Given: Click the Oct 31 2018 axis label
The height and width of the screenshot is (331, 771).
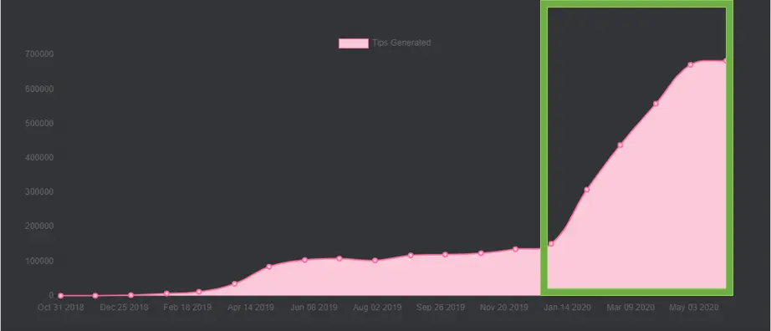Looking at the screenshot, I should [61, 308].
